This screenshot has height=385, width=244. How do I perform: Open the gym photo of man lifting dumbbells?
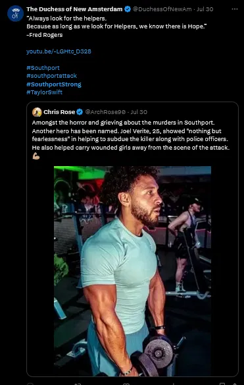pos(132,272)
